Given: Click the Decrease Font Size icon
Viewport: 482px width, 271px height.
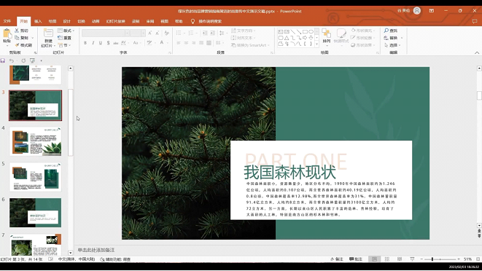Looking at the screenshot, I should click(157, 33).
